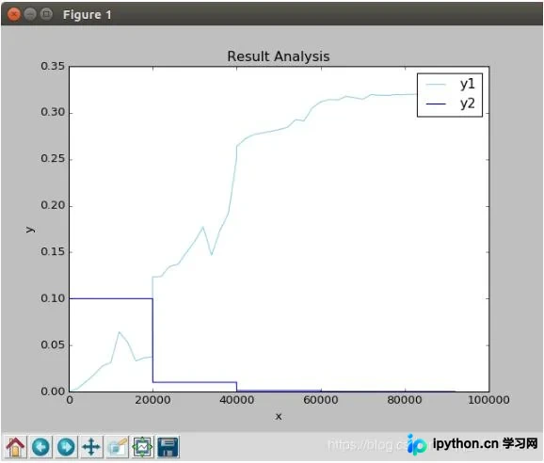Activate the Pan axes cross-arrows tool
Screen dimensions: 544x463
point(91,447)
